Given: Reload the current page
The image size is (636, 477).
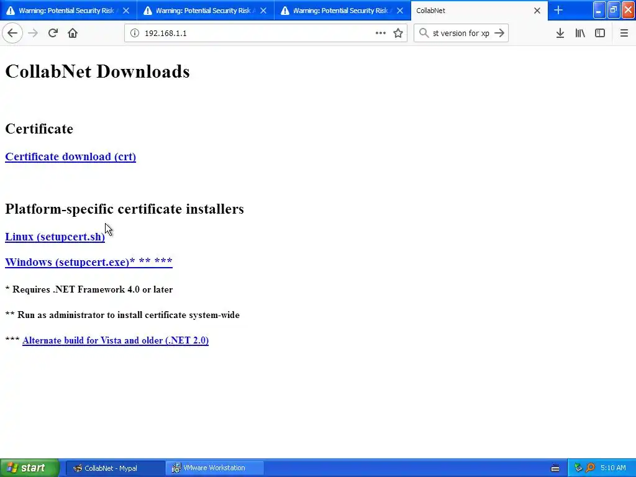Looking at the screenshot, I should coord(53,34).
